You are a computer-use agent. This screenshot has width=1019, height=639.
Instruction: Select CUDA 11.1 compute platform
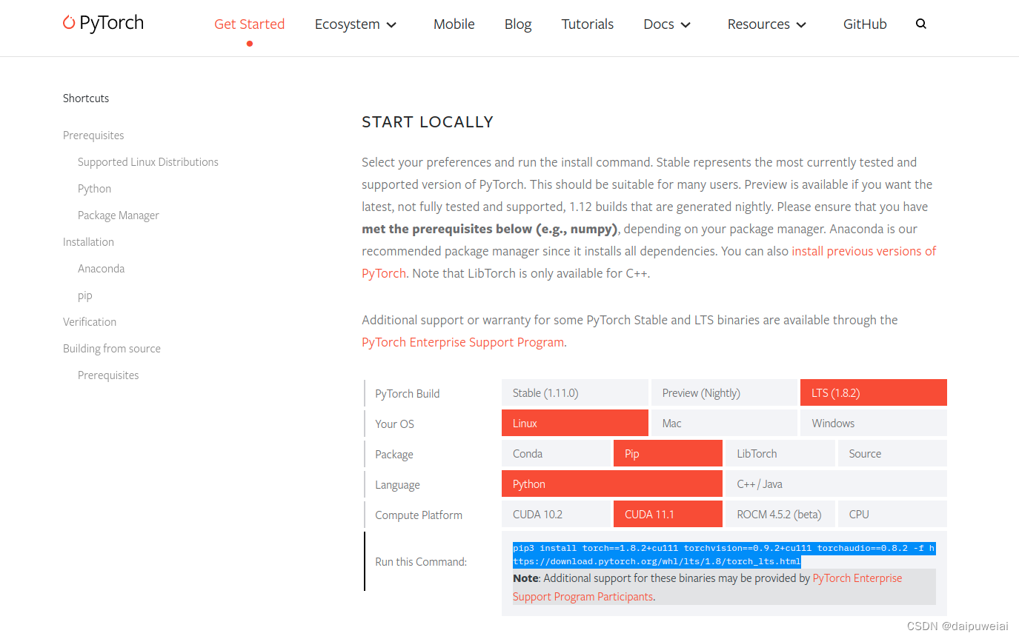[x=668, y=514]
